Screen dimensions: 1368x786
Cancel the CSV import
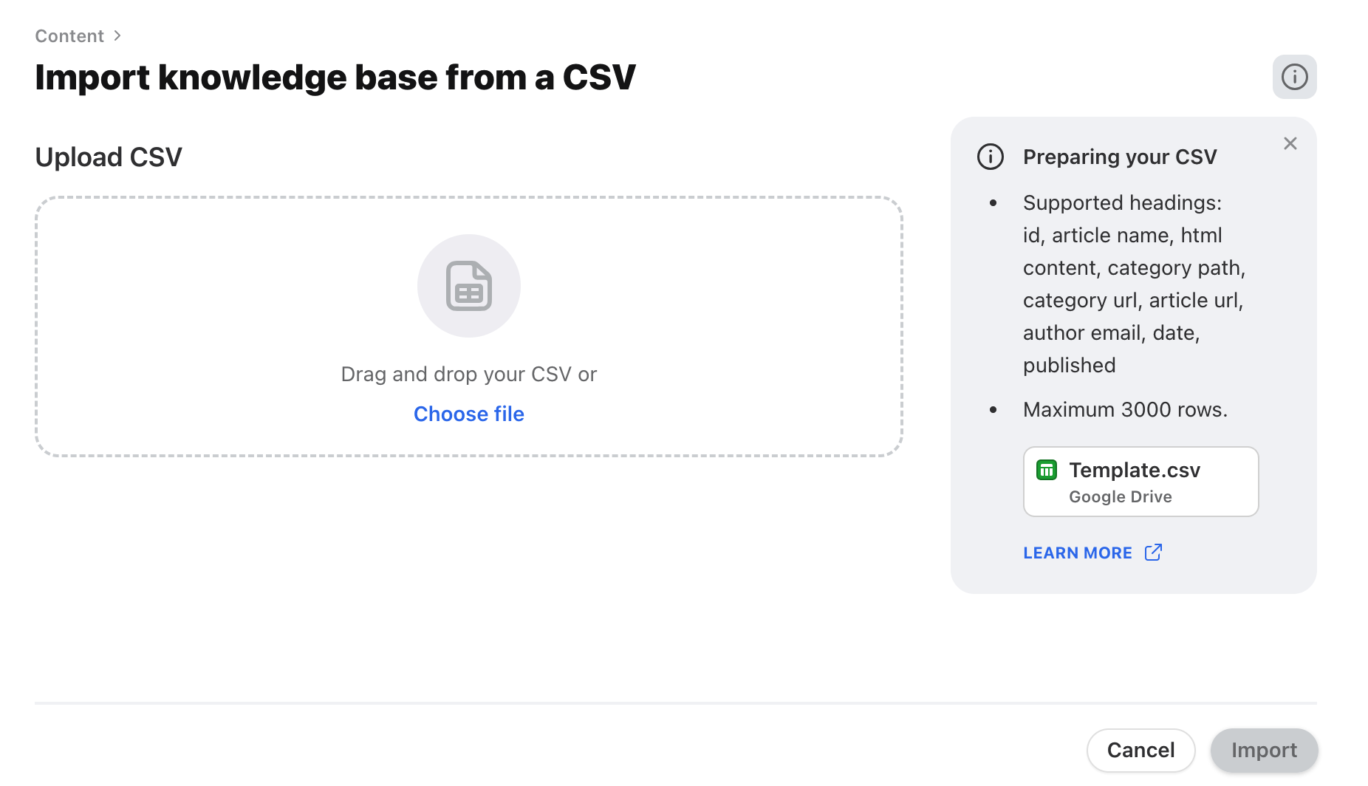click(x=1140, y=750)
